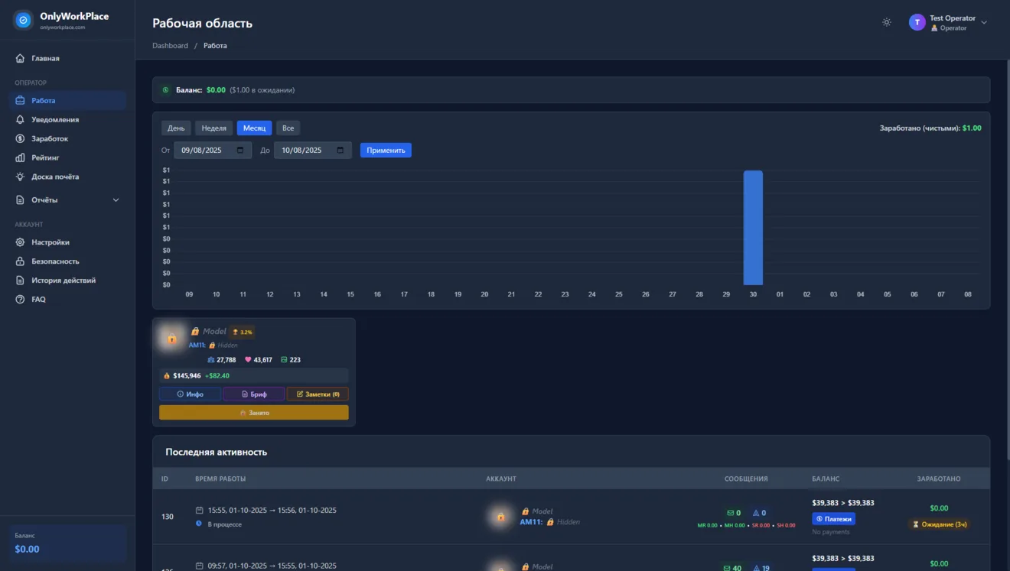The width and height of the screenshot is (1010, 571).
Task: Click the MR 0.00 stat in row 130
Action: [x=708, y=525]
